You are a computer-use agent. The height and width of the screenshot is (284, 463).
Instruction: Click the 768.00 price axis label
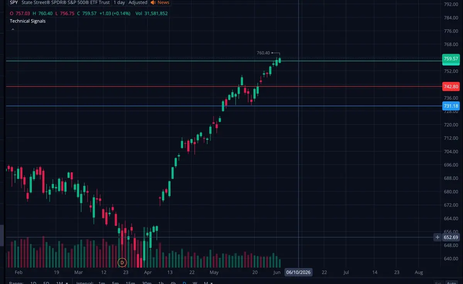pos(451,44)
